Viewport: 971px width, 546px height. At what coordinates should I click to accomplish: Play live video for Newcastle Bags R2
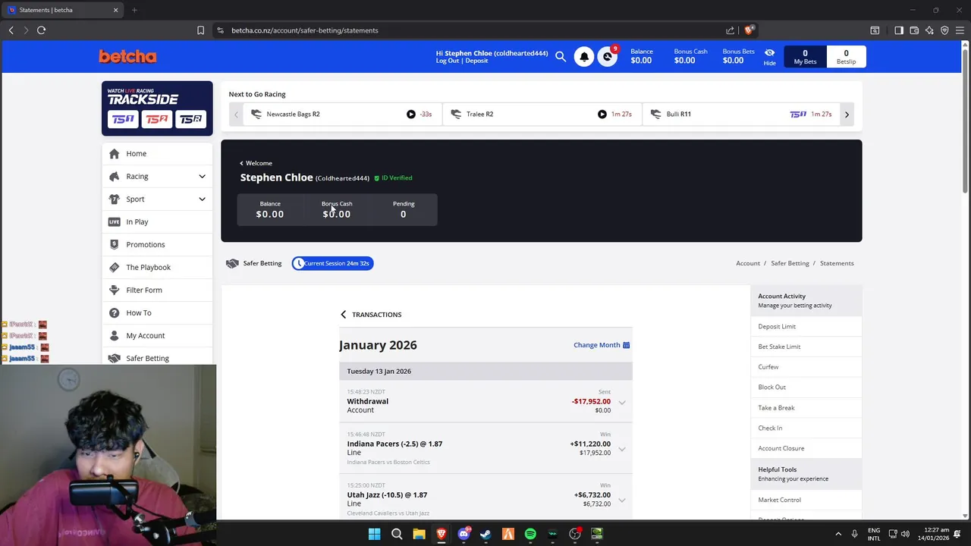411,114
